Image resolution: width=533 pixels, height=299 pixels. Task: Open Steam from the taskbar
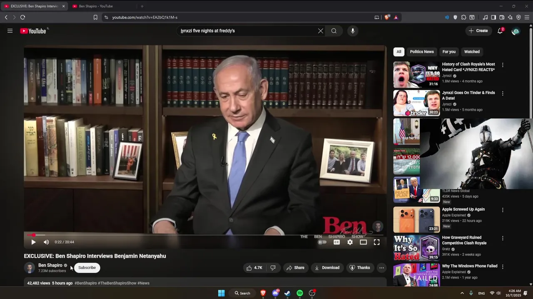287,293
